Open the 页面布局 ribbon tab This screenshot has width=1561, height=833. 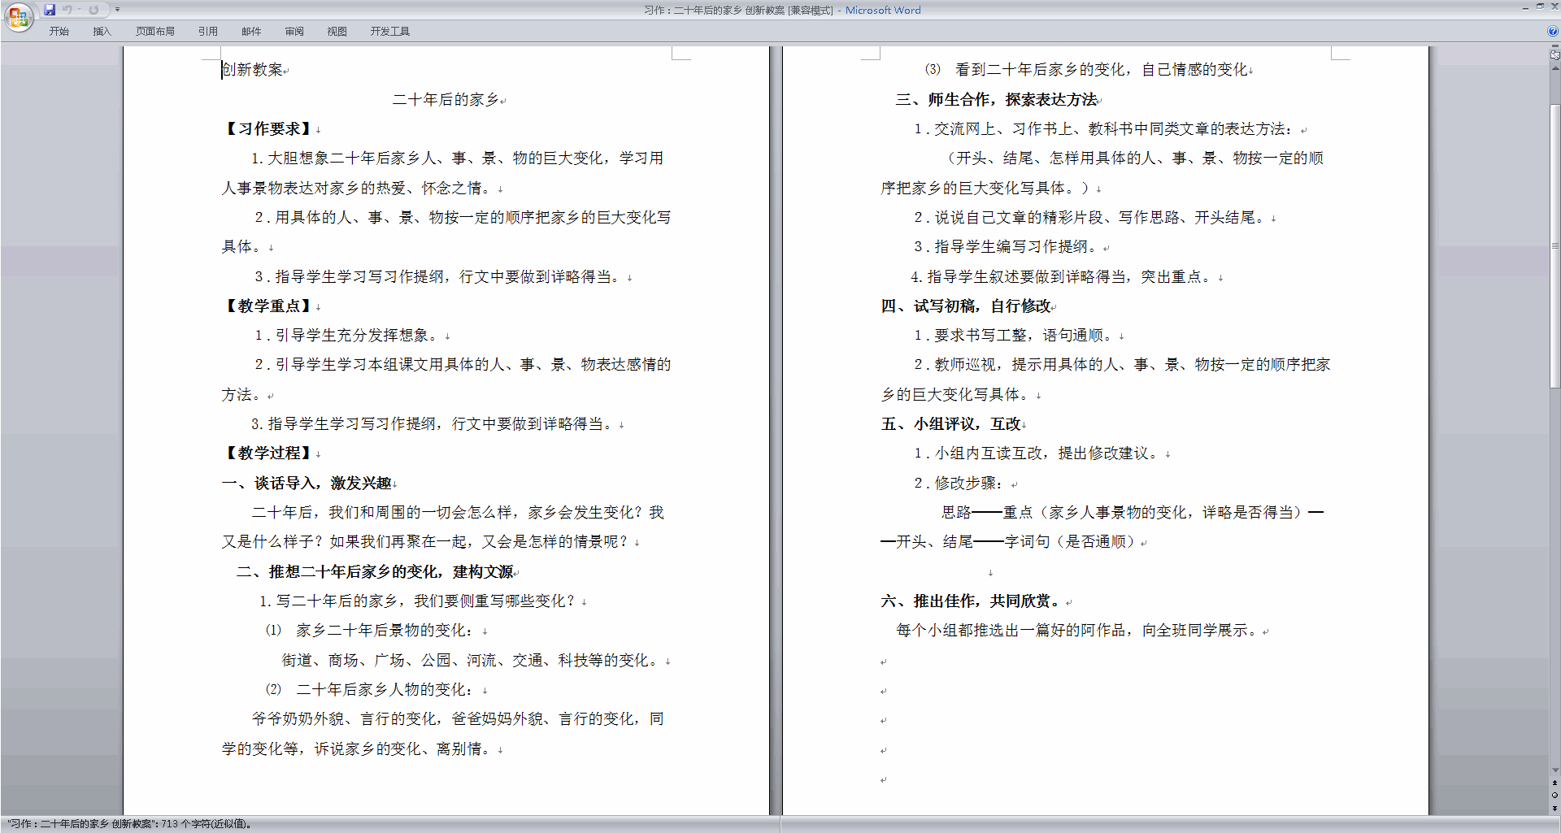click(155, 32)
